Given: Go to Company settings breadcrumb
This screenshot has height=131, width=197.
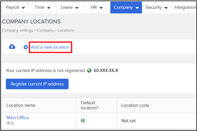Looking at the screenshot, I should [17, 30].
